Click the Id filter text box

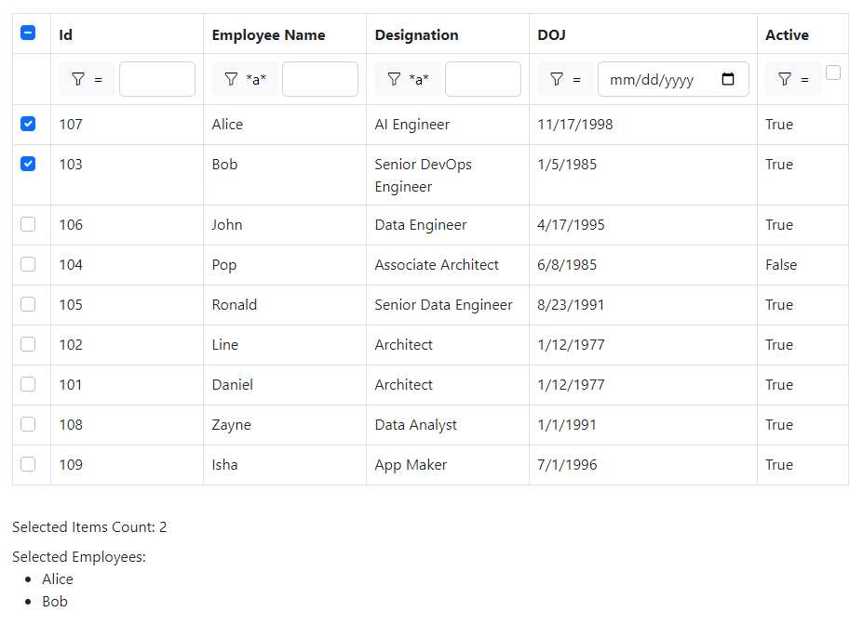click(156, 78)
